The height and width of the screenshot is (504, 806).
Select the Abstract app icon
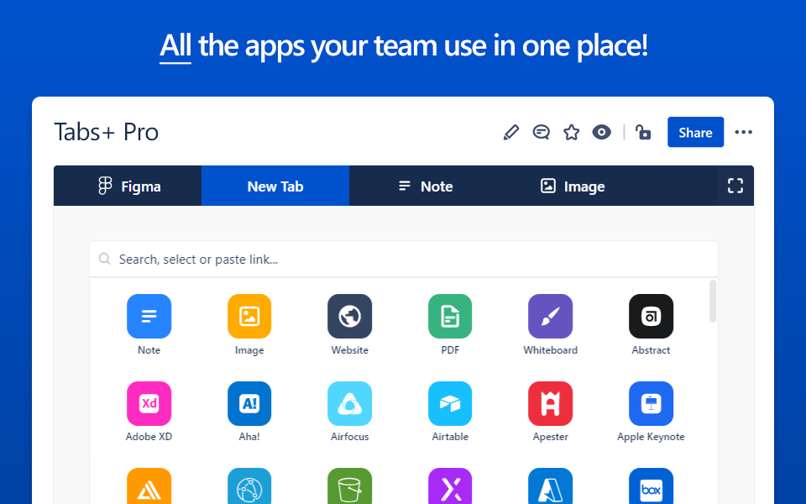click(x=651, y=316)
